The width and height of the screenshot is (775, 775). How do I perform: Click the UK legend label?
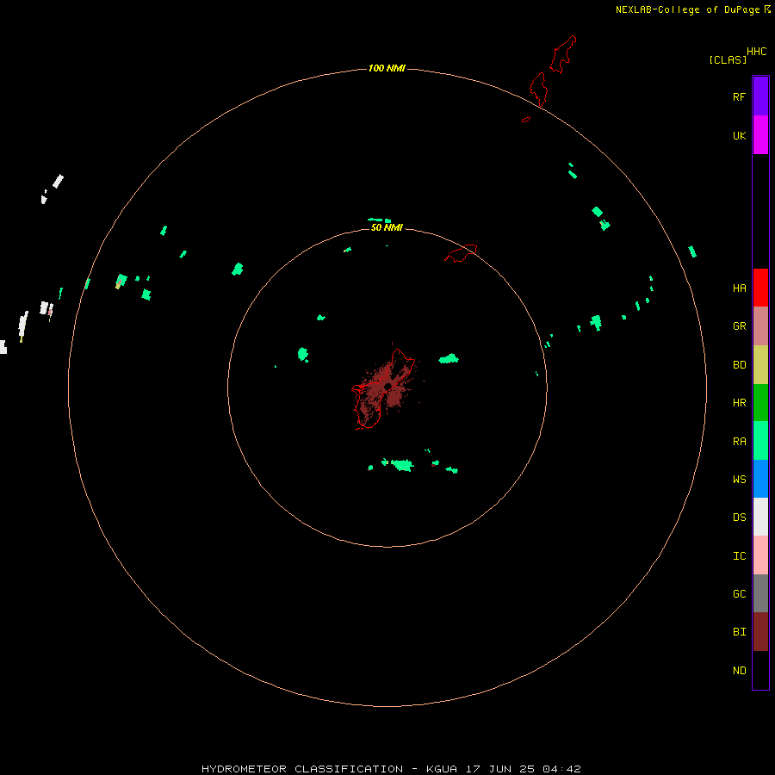point(739,135)
